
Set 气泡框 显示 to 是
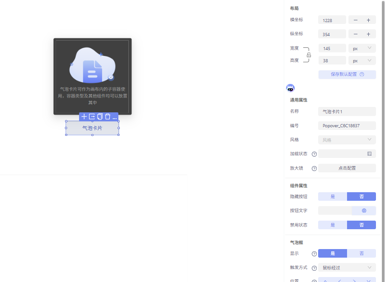333,253
